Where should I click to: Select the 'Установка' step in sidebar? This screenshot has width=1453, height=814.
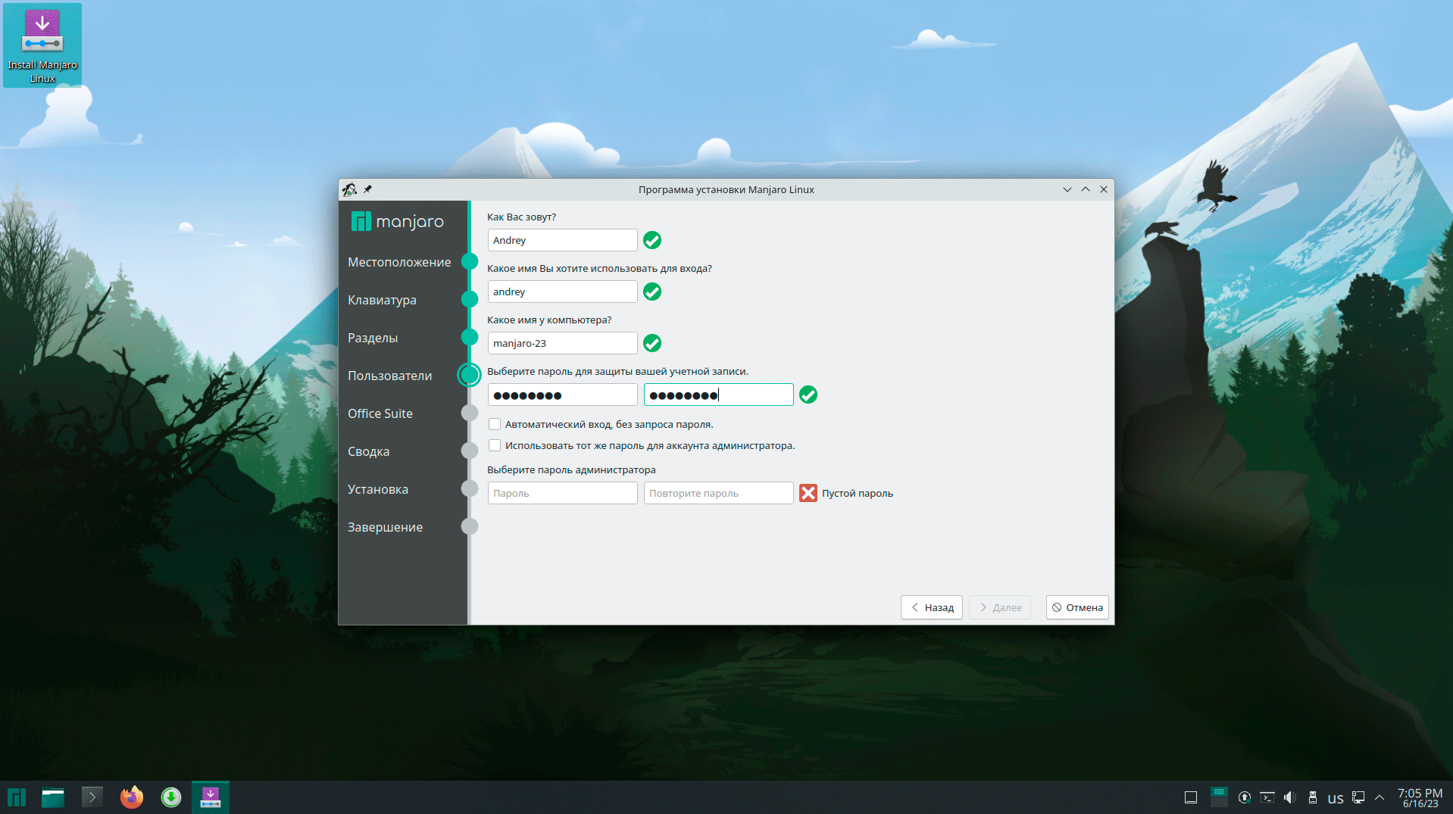point(378,489)
